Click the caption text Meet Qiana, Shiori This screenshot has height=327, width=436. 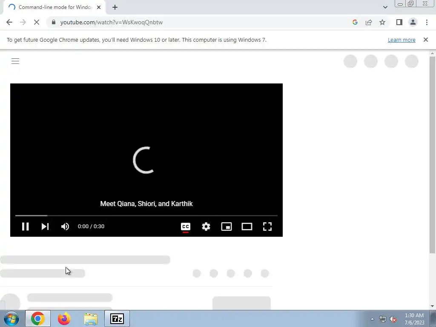[146, 204]
